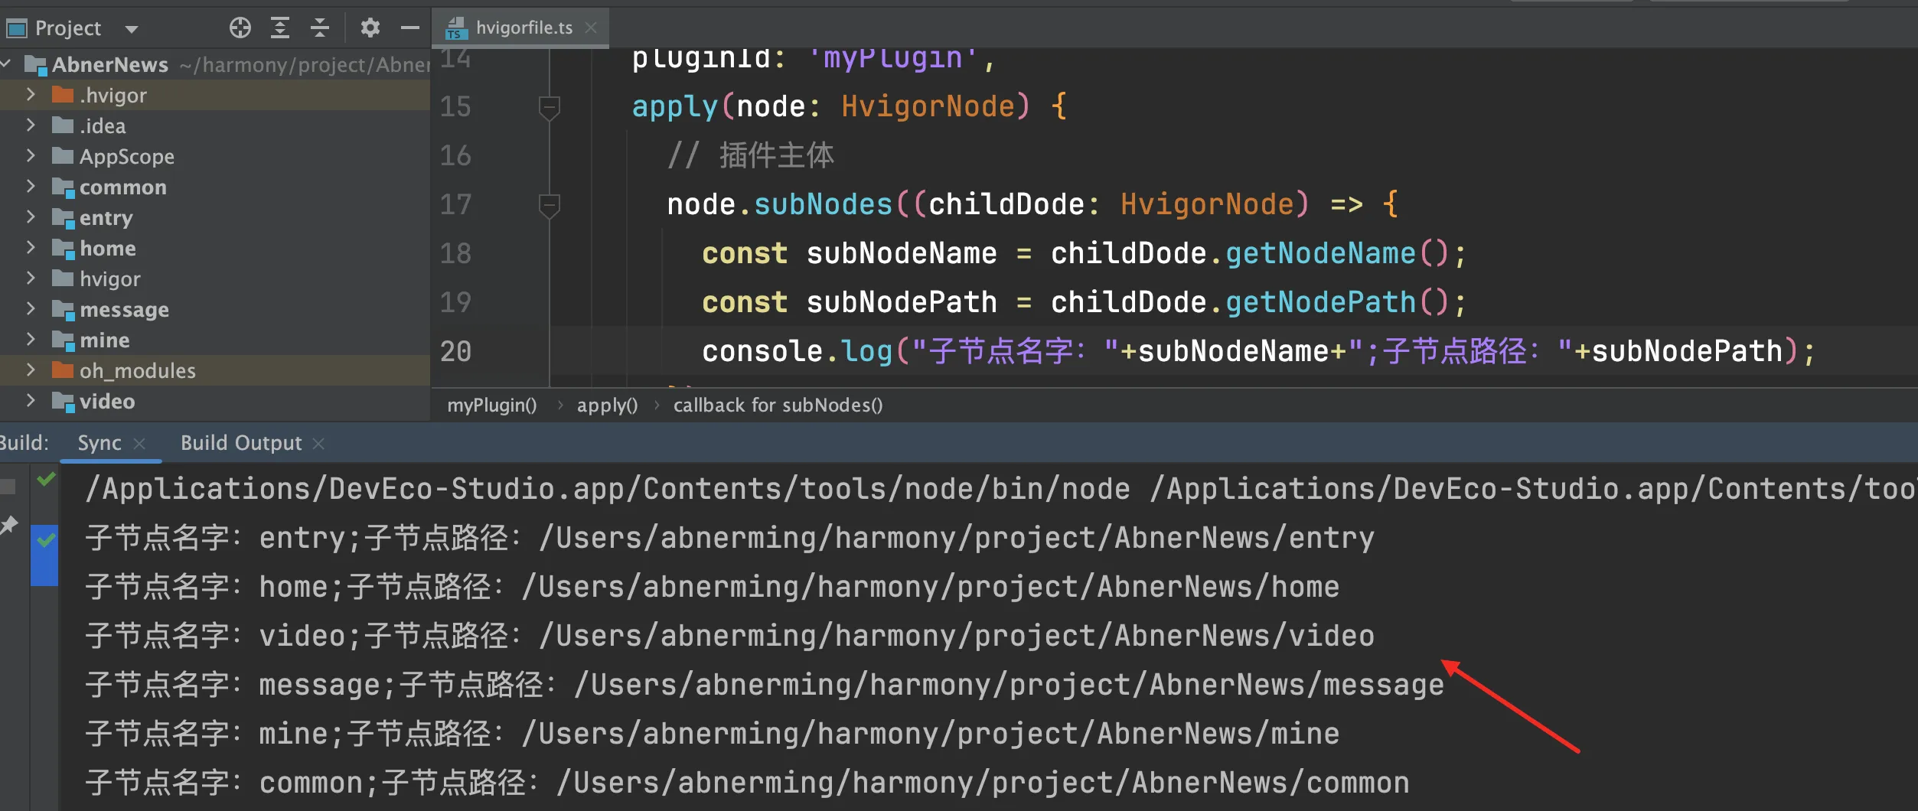Click the TypeScript file icon on hvigorfile.ts tab
The height and width of the screenshot is (811, 1918).
pos(456,28)
